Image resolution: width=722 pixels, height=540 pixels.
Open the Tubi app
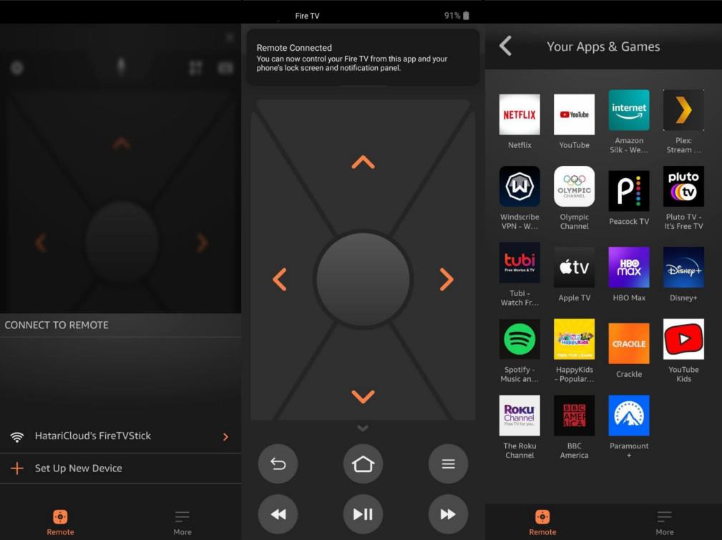point(519,263)
